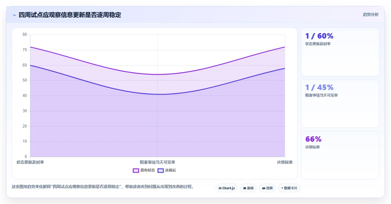Click the 改善后 legend color box

161,170
